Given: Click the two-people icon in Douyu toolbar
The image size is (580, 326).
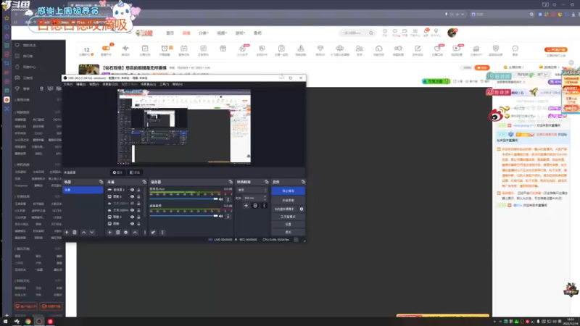Looking at the screenshot, I should [x=359, y=49].
